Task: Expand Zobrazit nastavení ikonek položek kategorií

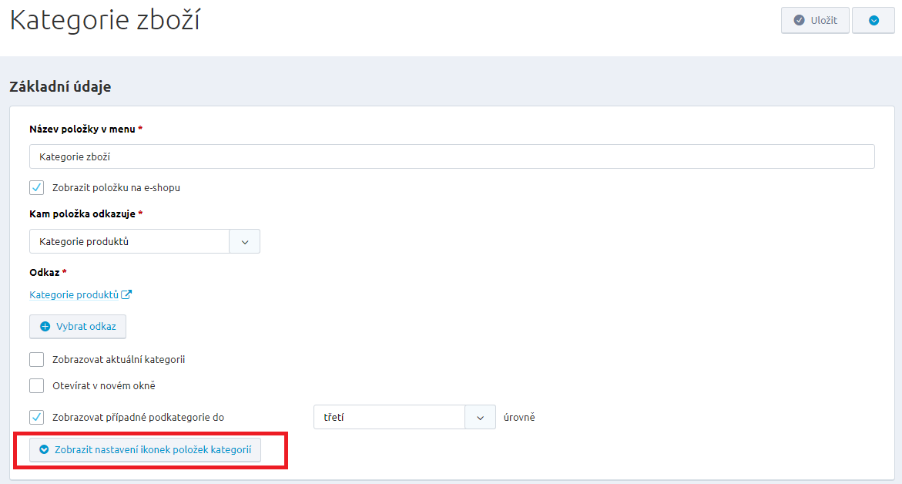Action: click(145, 449)
